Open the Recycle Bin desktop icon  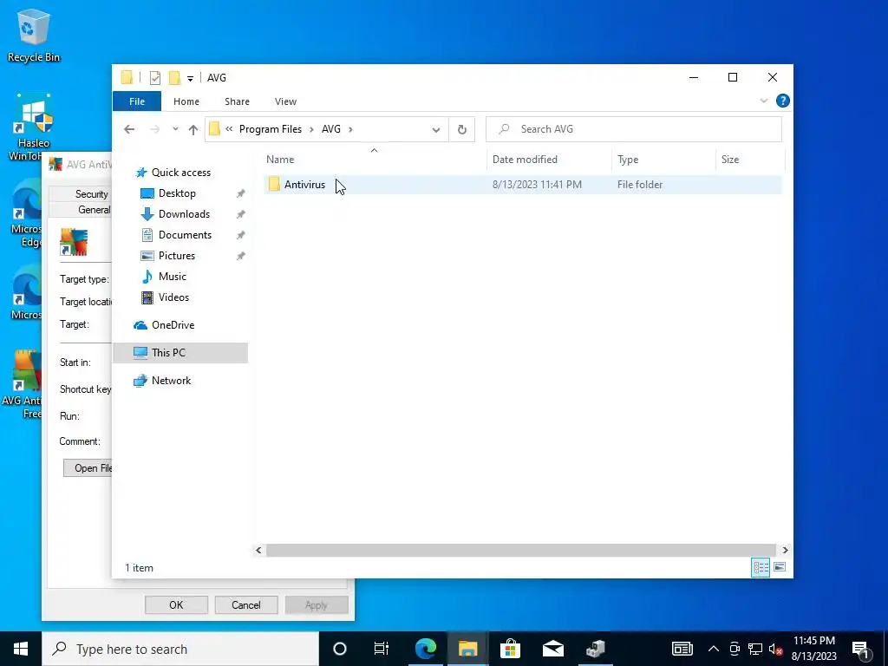tap(34, 35)
